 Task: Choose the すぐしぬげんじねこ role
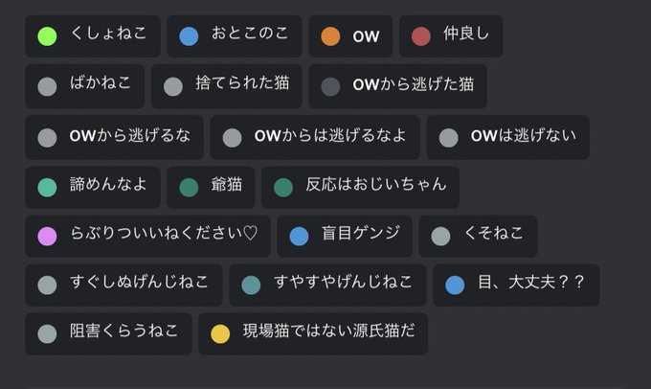(x=123, y=286)
